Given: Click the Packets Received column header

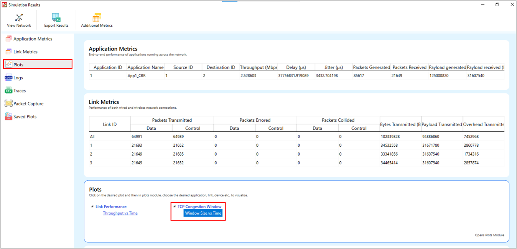Looking at the screenshot, I should pos(409,67).
